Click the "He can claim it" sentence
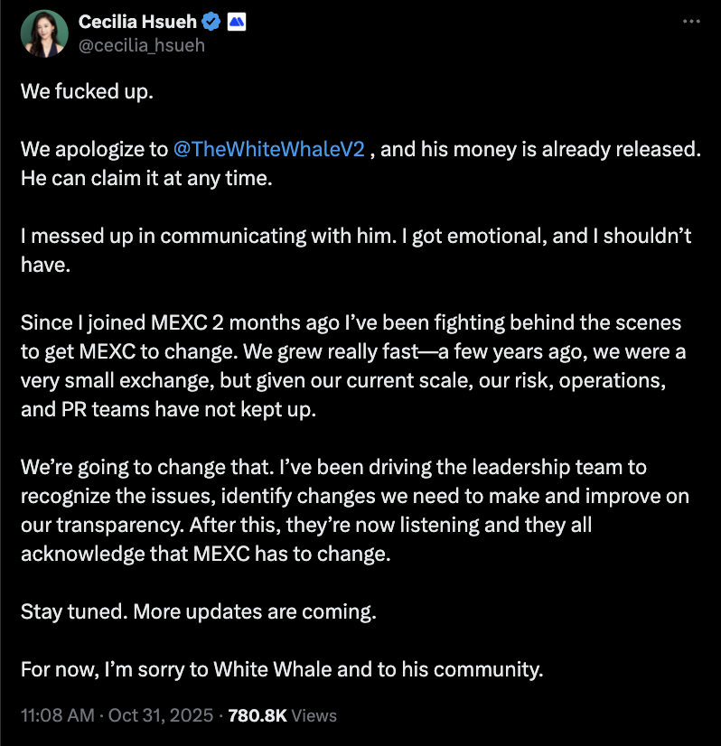721x746 pixels. coord(145,179)
